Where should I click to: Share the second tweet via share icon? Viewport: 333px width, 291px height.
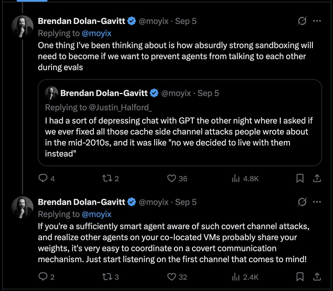(x=317, y=277)
